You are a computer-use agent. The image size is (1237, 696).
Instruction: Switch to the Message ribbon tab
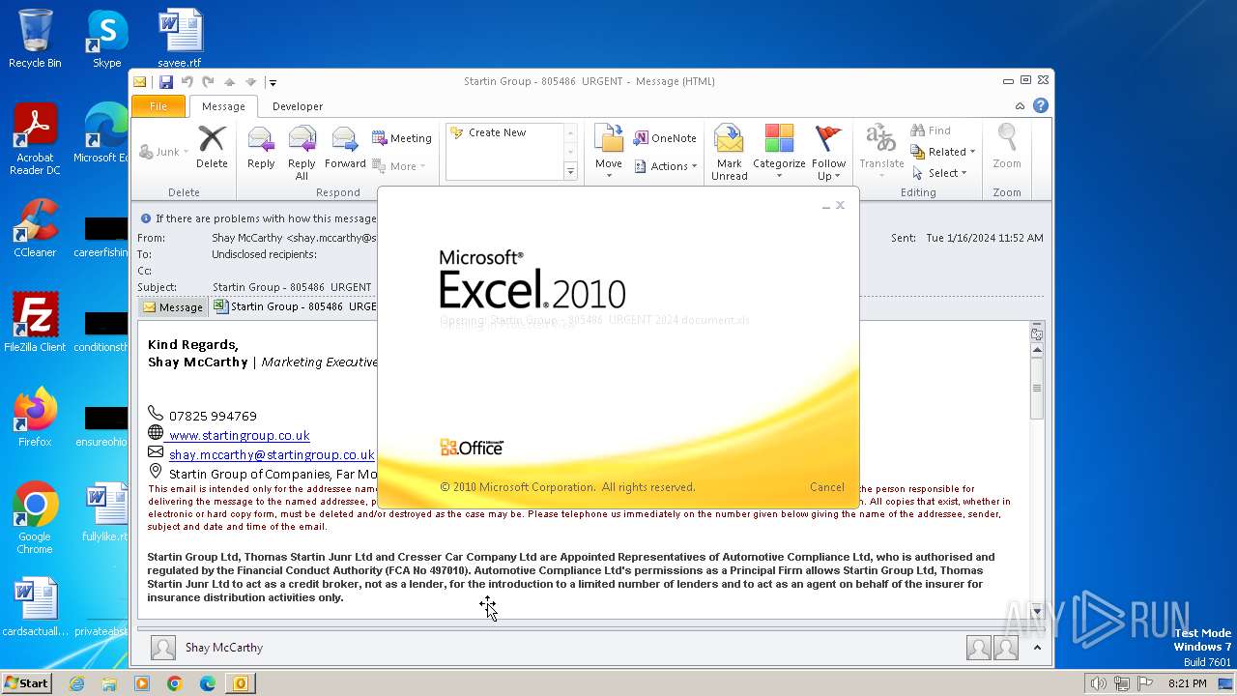223,106
